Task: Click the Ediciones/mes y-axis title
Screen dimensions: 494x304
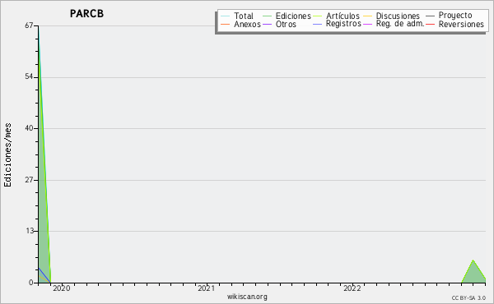Action: tap(7, 155)
